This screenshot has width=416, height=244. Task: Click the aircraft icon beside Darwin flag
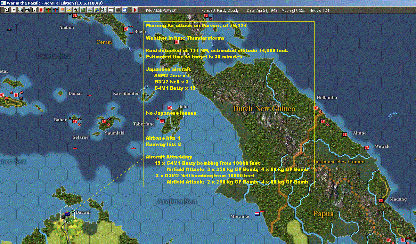(72, 212)
